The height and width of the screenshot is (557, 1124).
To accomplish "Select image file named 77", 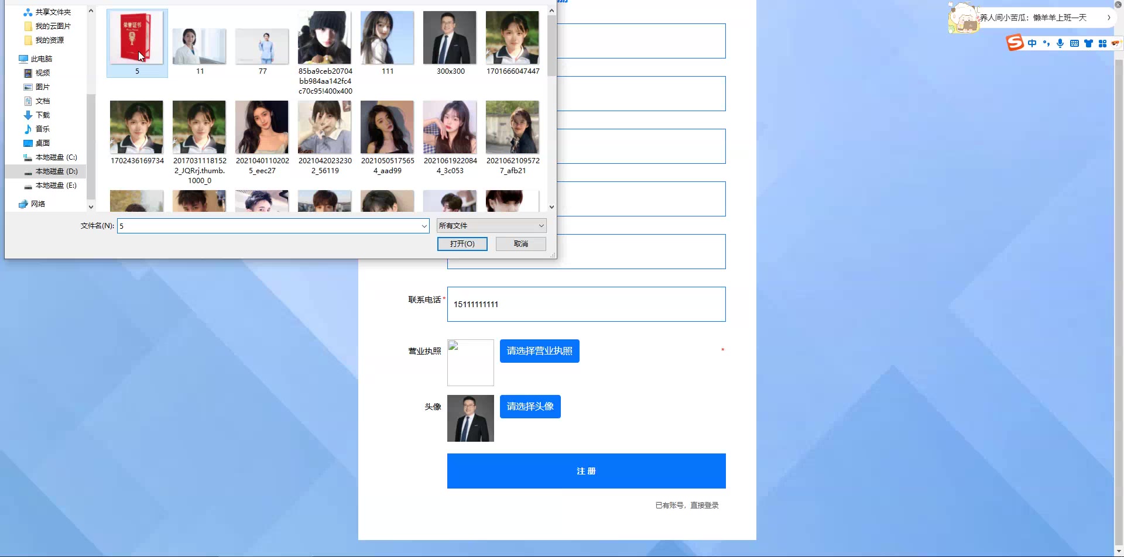I will coord(262,51).
